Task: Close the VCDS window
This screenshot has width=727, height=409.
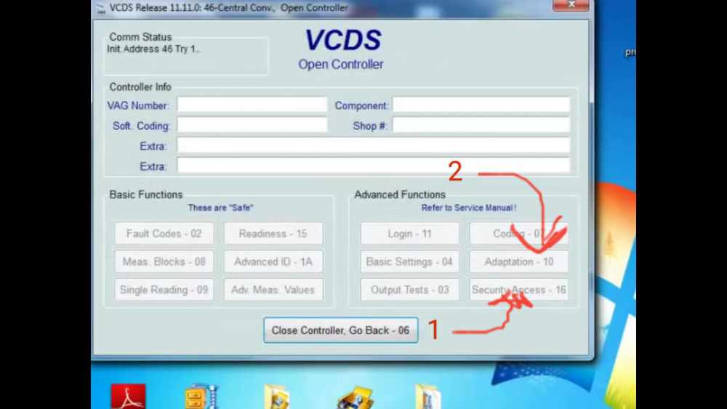Action: (571, 4)
